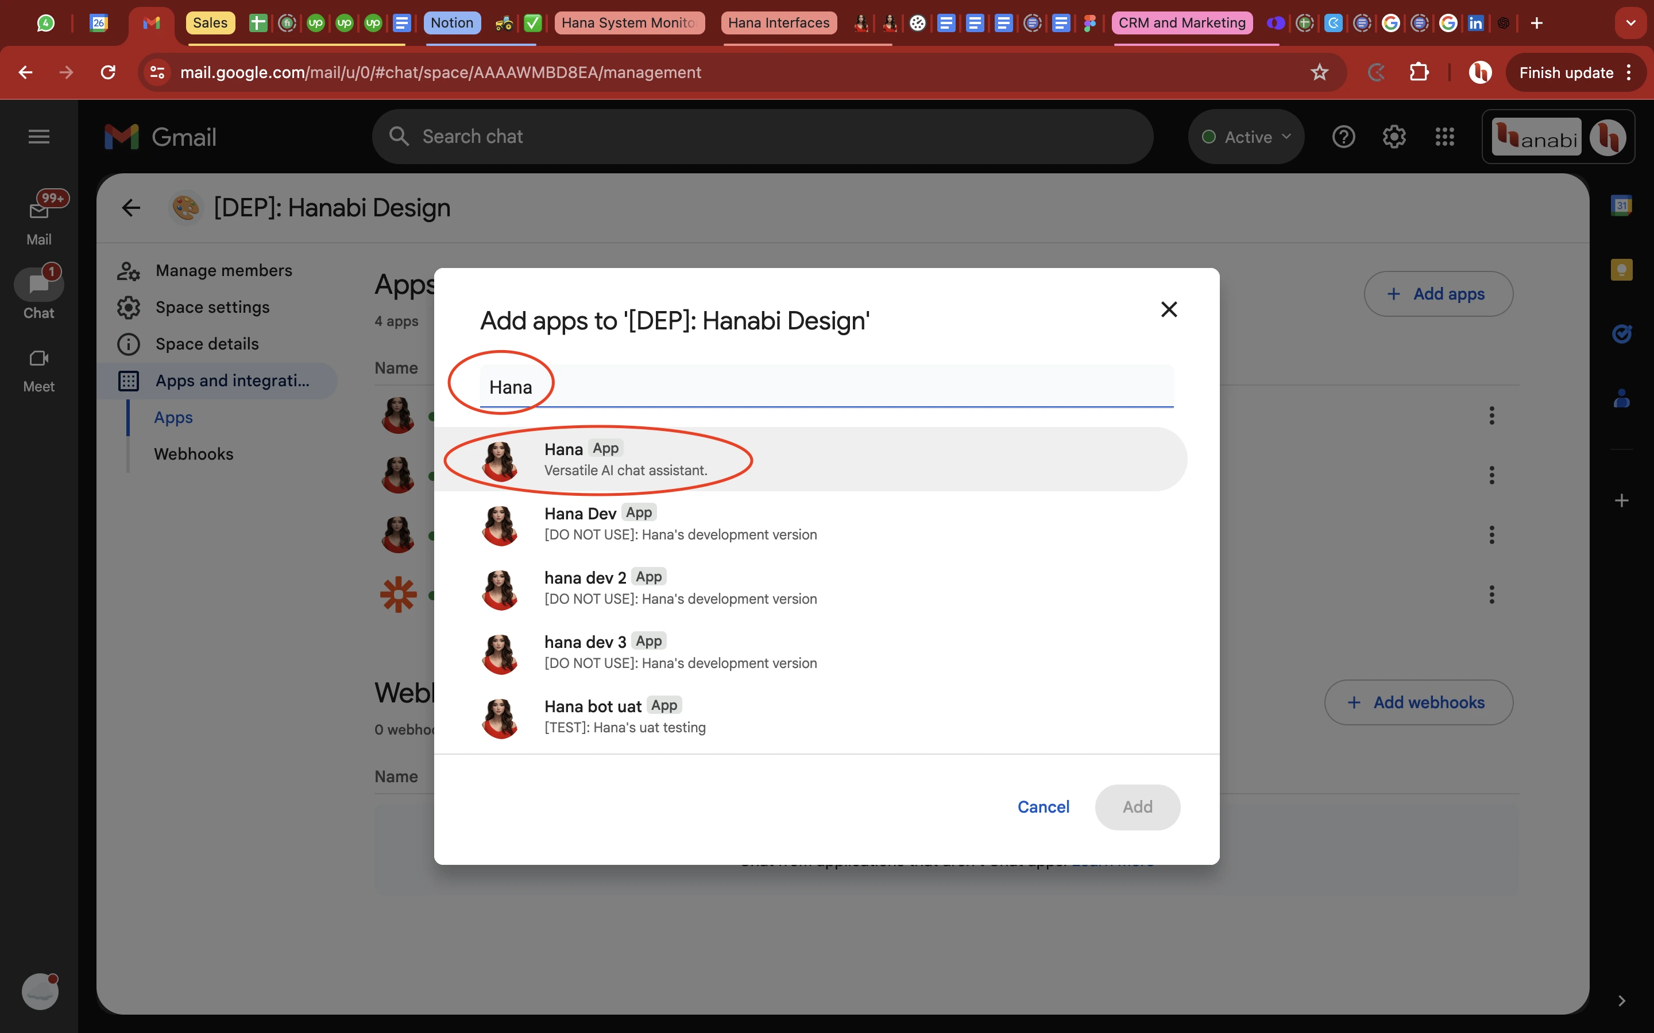
Task: Open the CRM and Marketing tab group
Action: coord(1182,23)
